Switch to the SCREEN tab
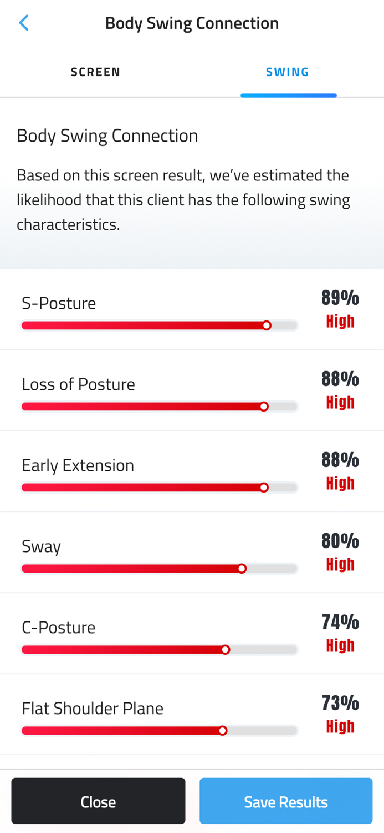This screenshot has width=384, height=833. click(x=96, y=71)
